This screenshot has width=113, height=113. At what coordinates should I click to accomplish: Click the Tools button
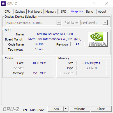coord(56,109)
